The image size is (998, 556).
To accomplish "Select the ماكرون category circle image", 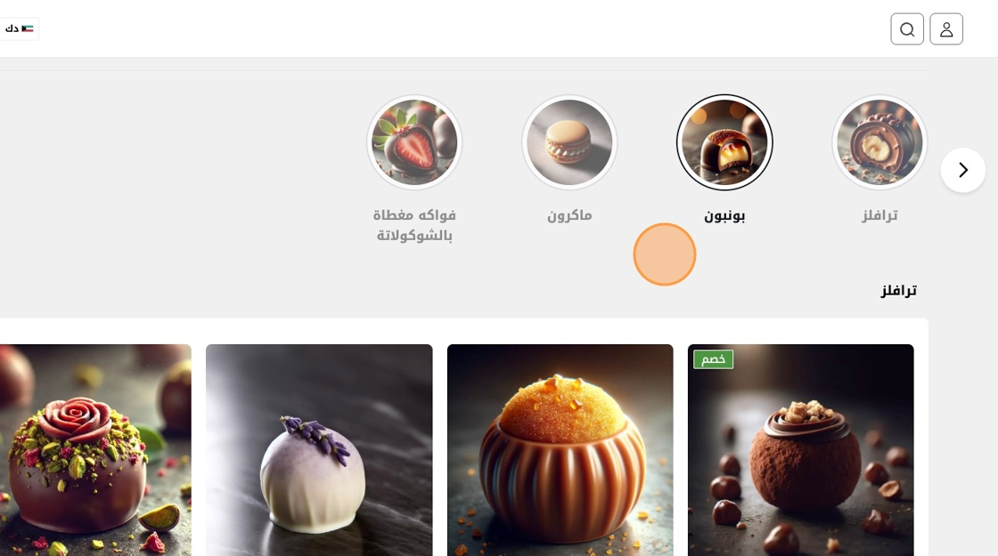I will click(569, 142).
